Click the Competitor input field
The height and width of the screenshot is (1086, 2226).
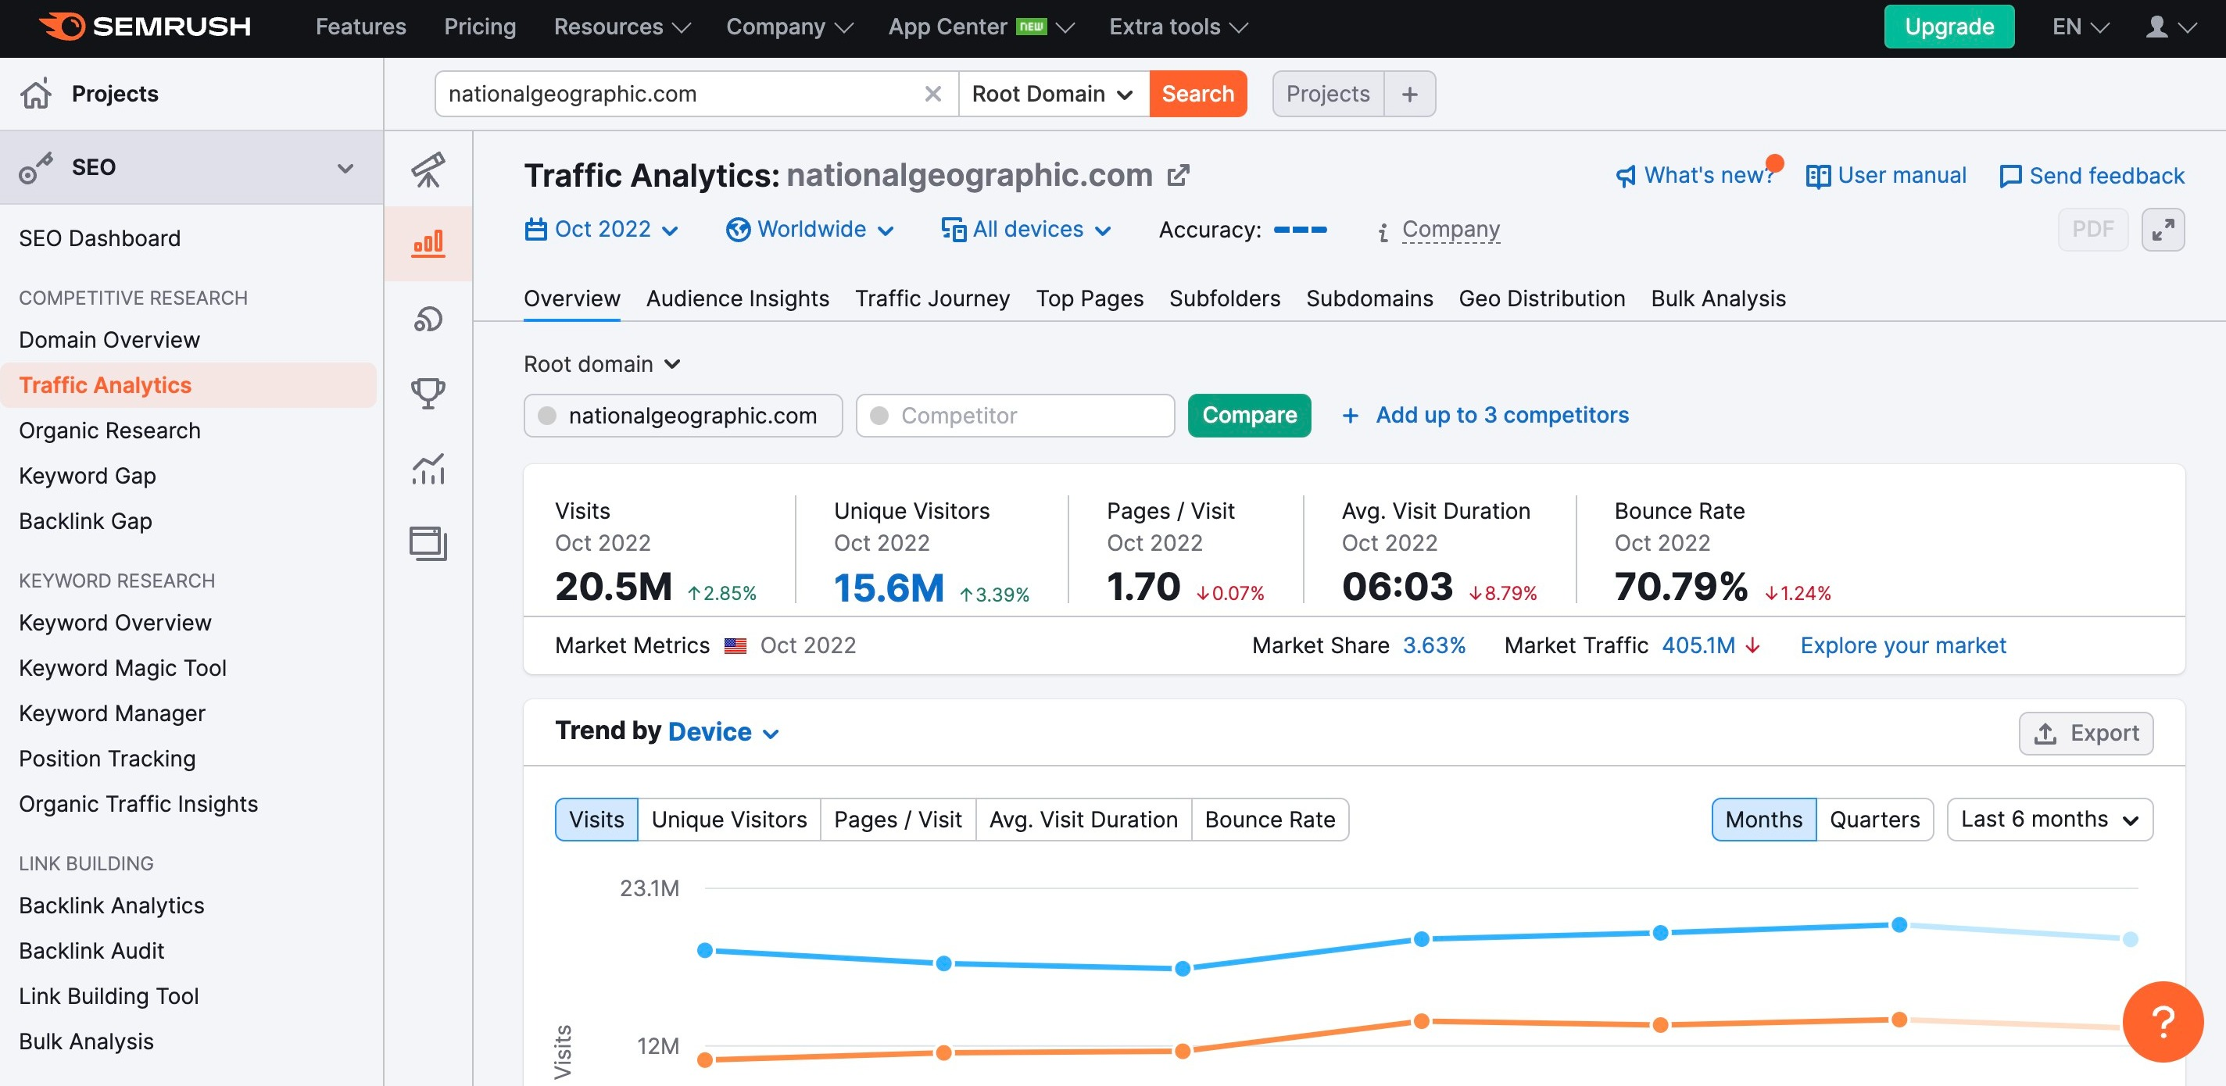tap(1015, 416)
